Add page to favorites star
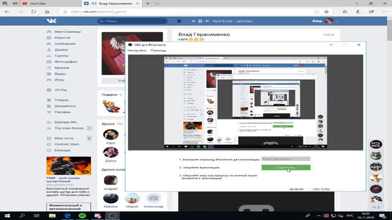Screen dimensions: 392x220 click(326, 12)
